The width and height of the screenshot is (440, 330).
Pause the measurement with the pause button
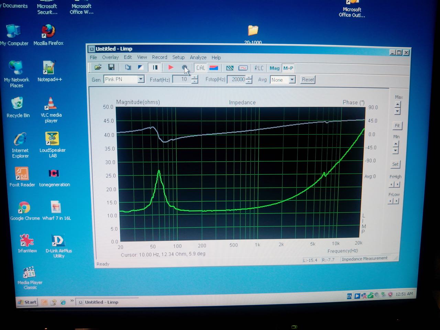[x=155, y=68]
